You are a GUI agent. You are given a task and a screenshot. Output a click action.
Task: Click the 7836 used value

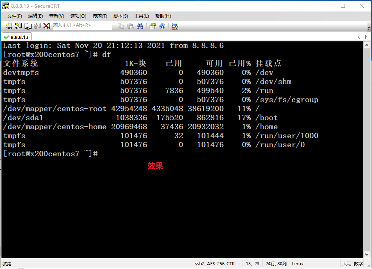coord(174,91)
